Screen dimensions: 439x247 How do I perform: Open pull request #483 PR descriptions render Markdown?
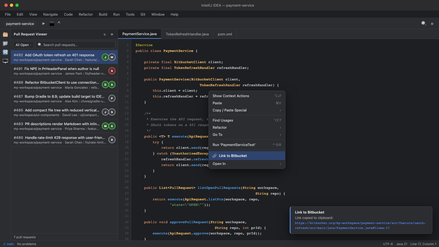(64, 126)
